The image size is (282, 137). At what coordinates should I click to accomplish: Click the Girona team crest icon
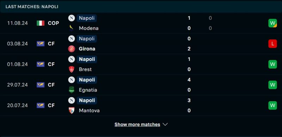[x=72, y=49]
